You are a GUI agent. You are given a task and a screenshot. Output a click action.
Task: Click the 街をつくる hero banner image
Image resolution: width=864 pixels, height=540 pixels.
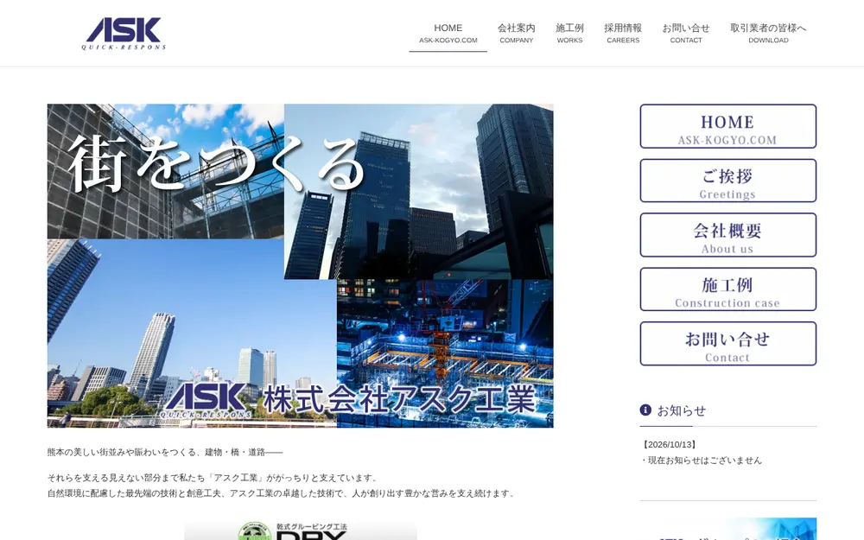coord(301,265)
